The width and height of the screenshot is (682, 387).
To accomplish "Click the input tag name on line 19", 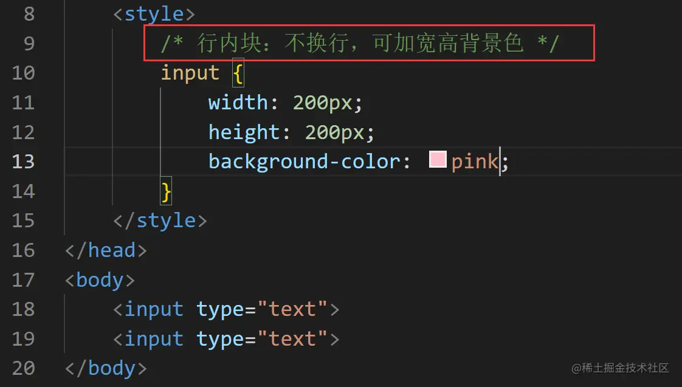I will (154, 338).
